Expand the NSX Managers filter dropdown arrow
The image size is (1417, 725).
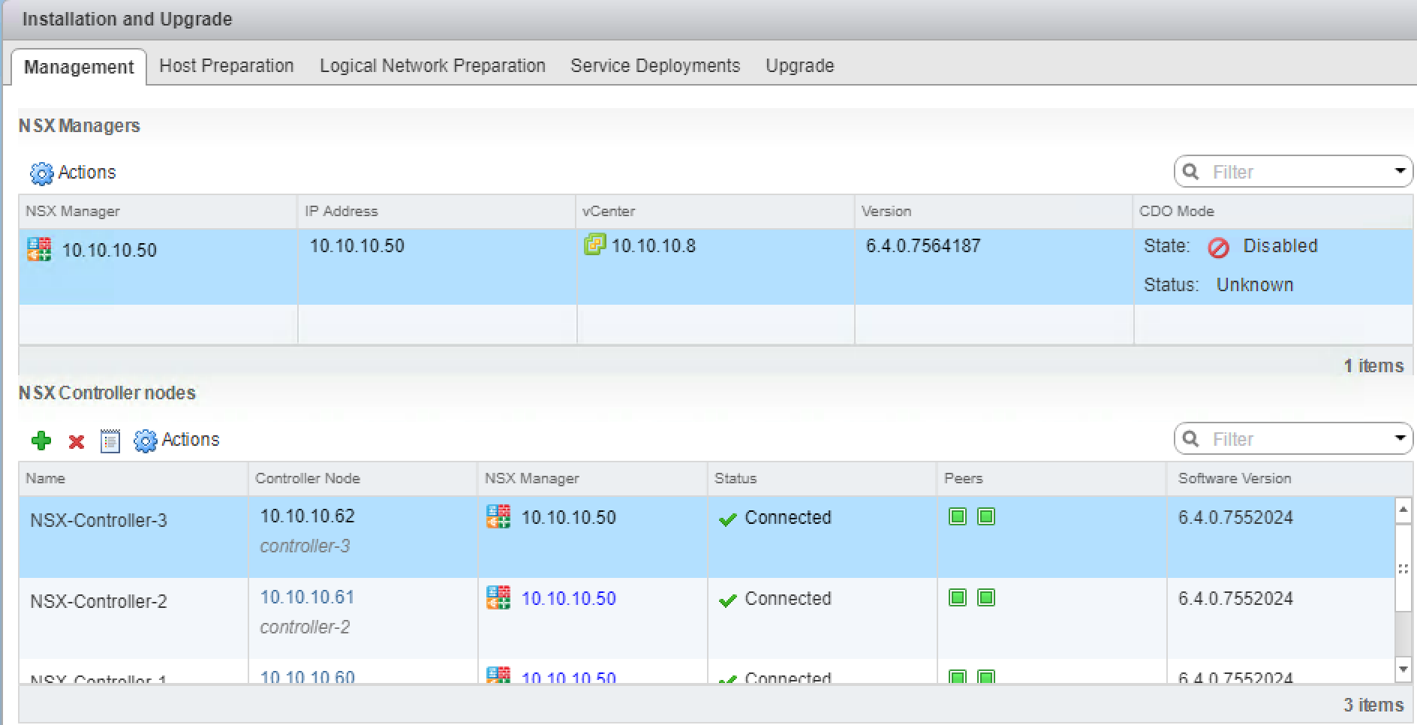[x=1400, y=171]
